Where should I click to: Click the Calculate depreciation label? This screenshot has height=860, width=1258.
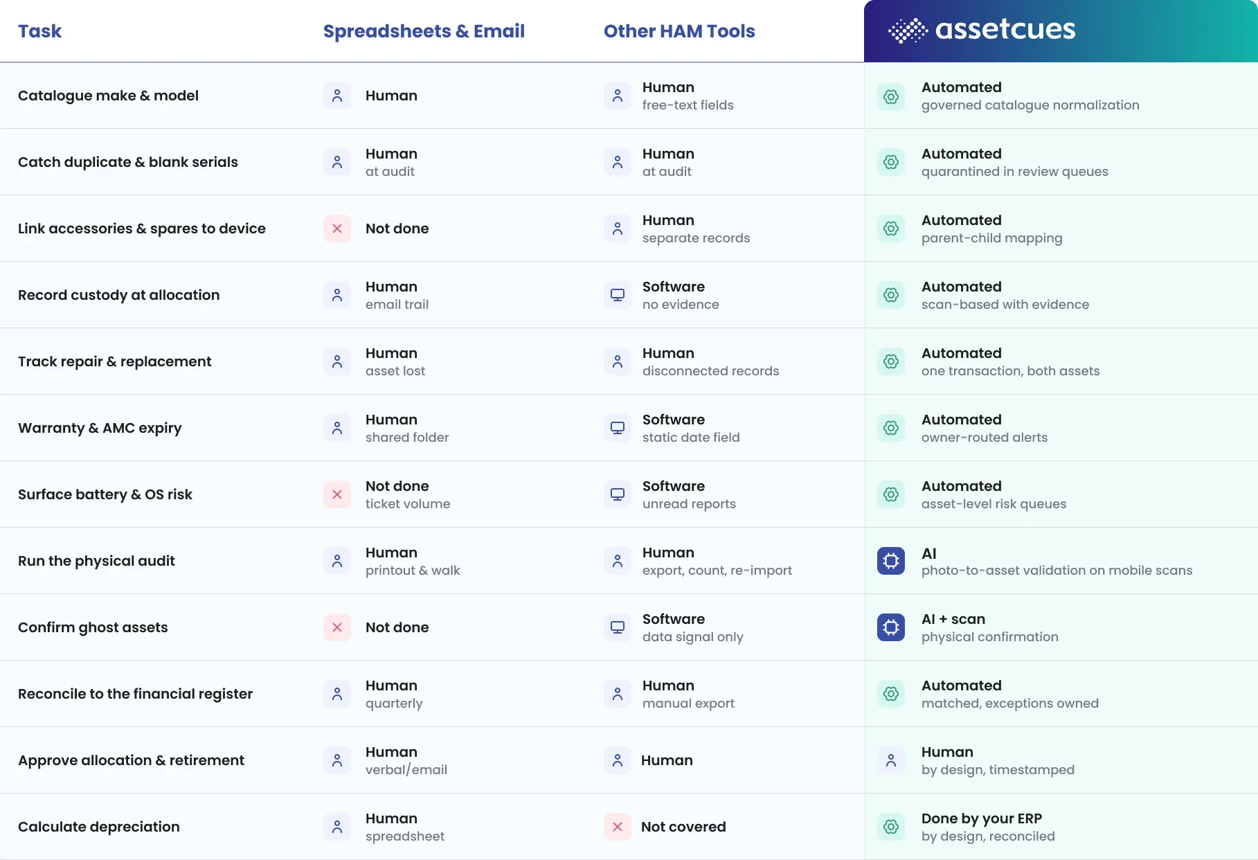pos(98,827)
